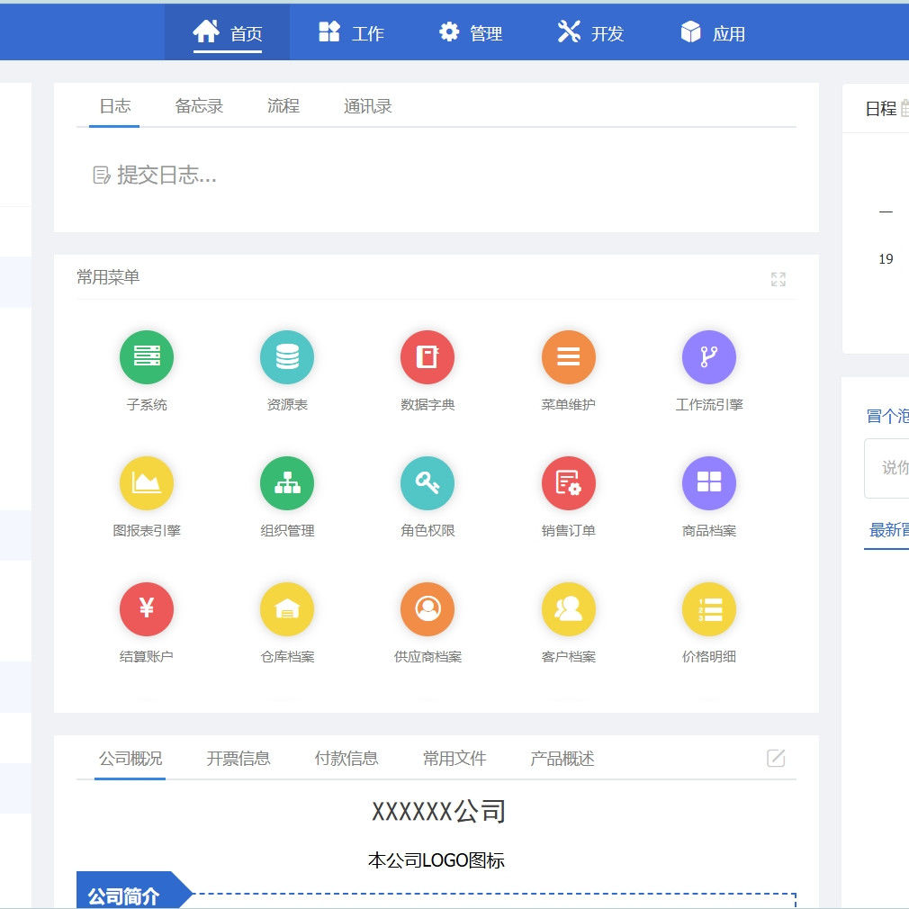Screen dimensions: 909x909
Task: Switch to the 备忘录 tab
Action: (x=199, y=106)
